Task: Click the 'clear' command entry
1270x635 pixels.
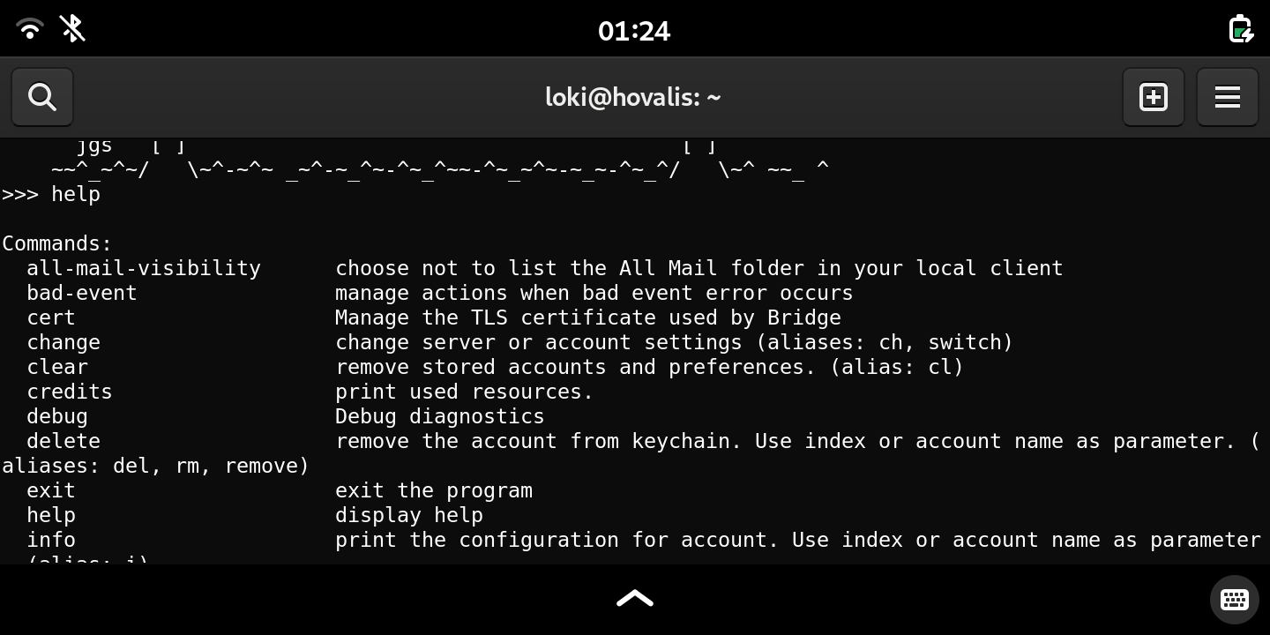Action: [x=57, y=367]
